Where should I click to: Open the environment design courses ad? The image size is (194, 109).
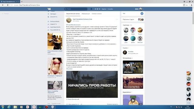pos(55,85)
